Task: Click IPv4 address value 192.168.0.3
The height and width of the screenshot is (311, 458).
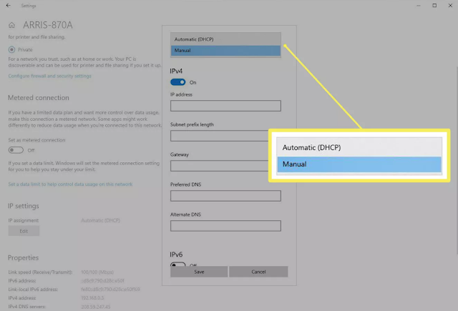Action: [x=92, y=298]
